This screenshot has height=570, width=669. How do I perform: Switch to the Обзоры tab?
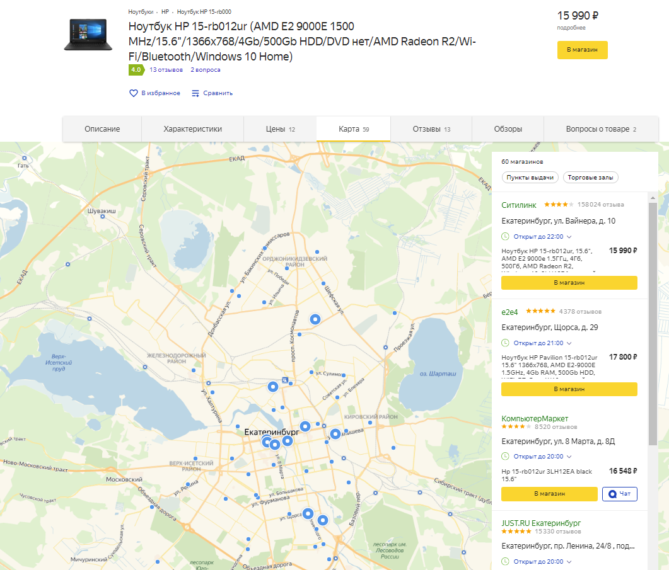click(508, 128)
